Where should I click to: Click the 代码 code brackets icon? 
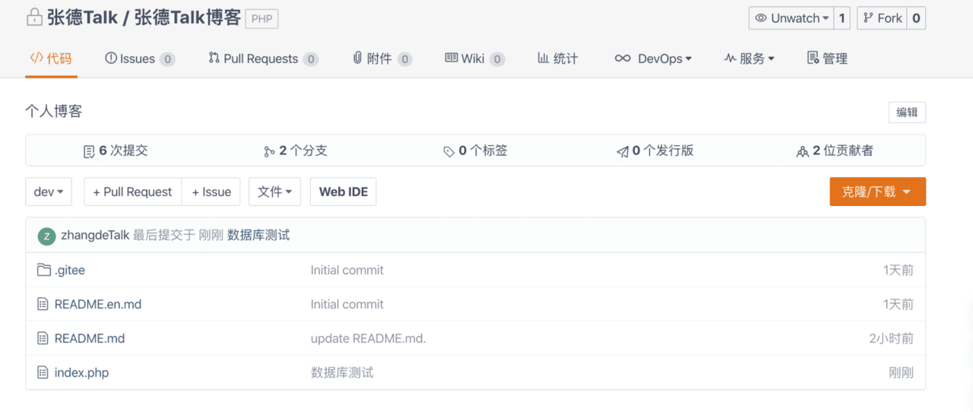tap(36, 58)
